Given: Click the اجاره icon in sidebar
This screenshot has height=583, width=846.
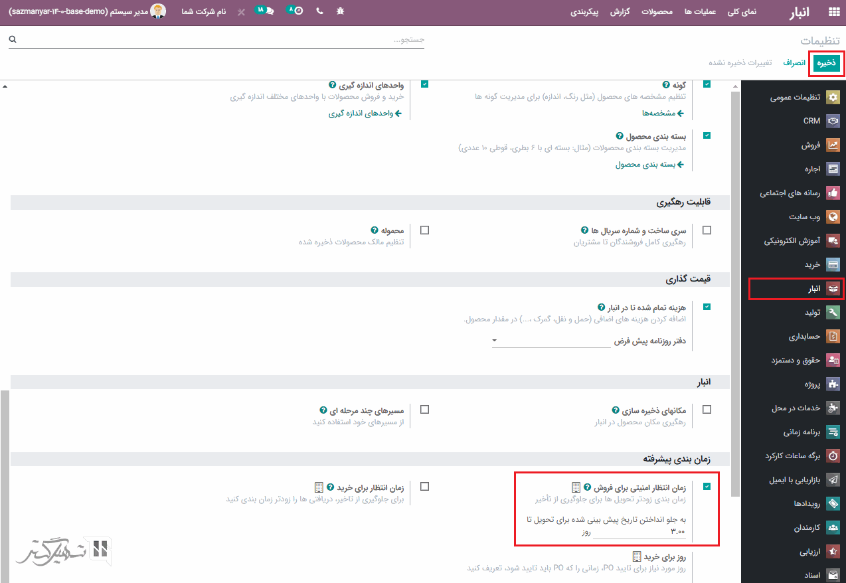Looking at the screenshot, I should point(833,169).
